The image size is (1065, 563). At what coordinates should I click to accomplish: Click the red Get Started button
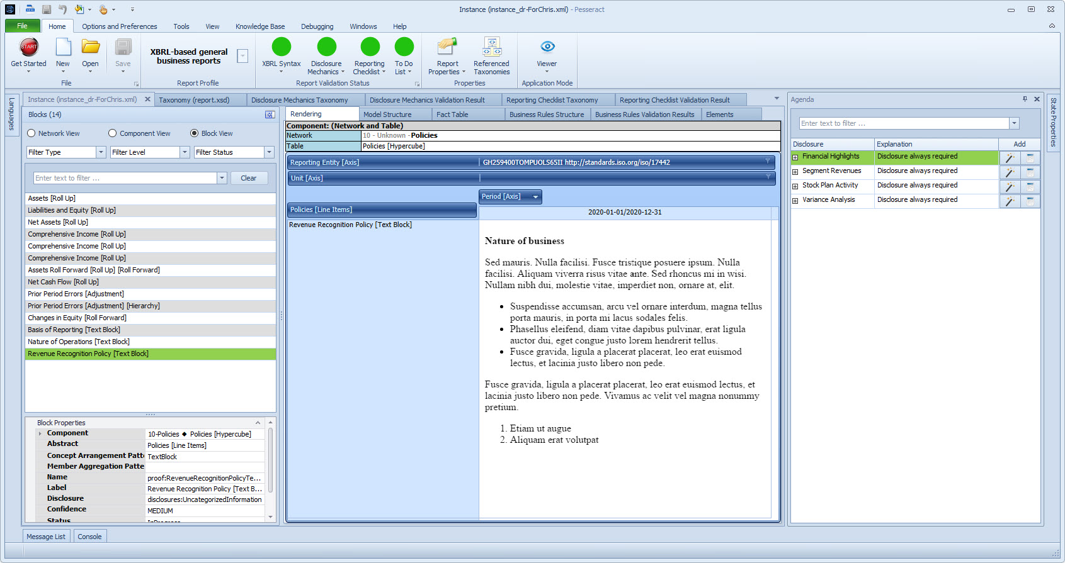click(29, 54)
